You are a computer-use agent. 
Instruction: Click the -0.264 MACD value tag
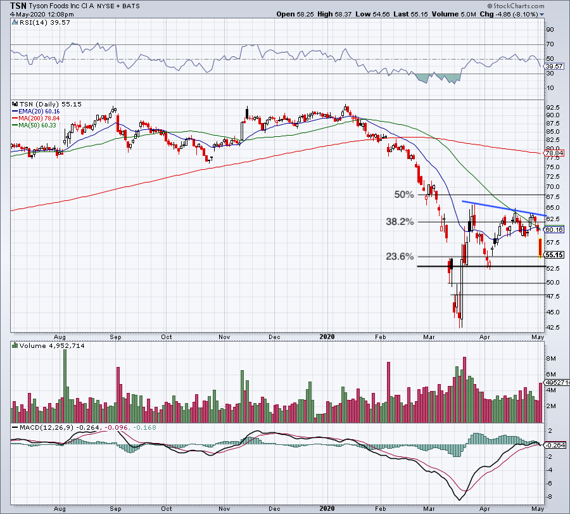(x=555, y=446)
